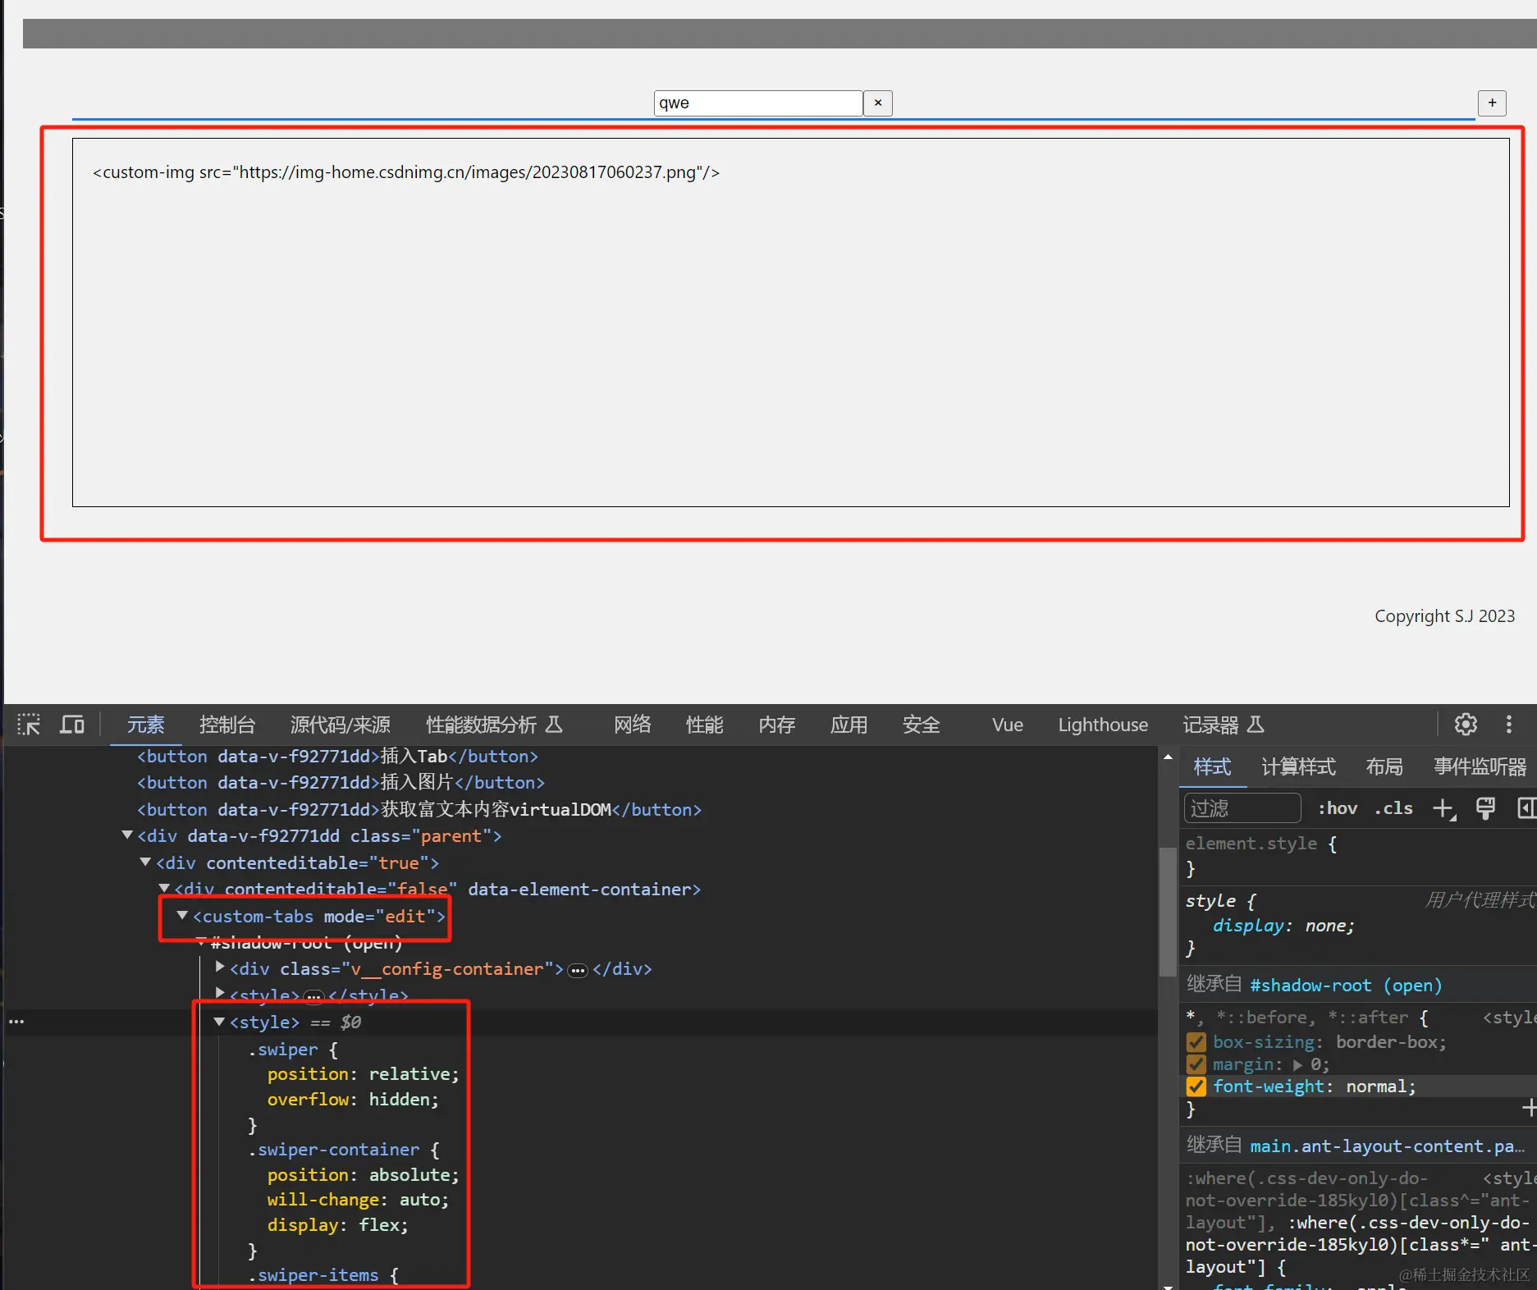Follow the #shadow-root (open) inherited link
The width and height of the screenshot is (1537, 1290).
pos(1345,986)
